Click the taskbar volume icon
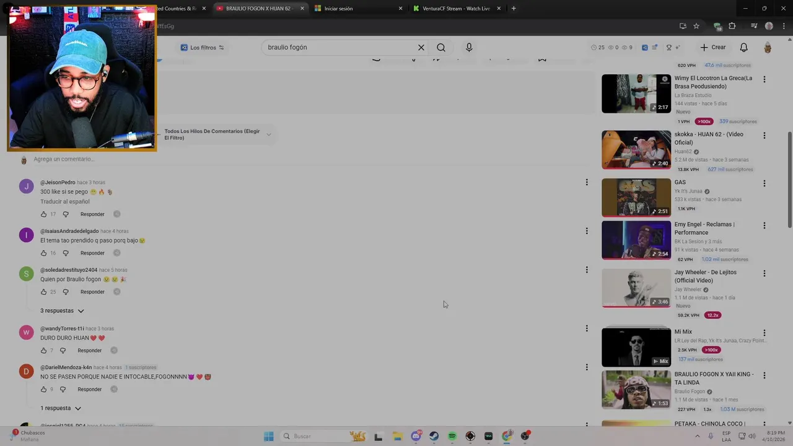 pyautogui.click(x=751, y=436)
